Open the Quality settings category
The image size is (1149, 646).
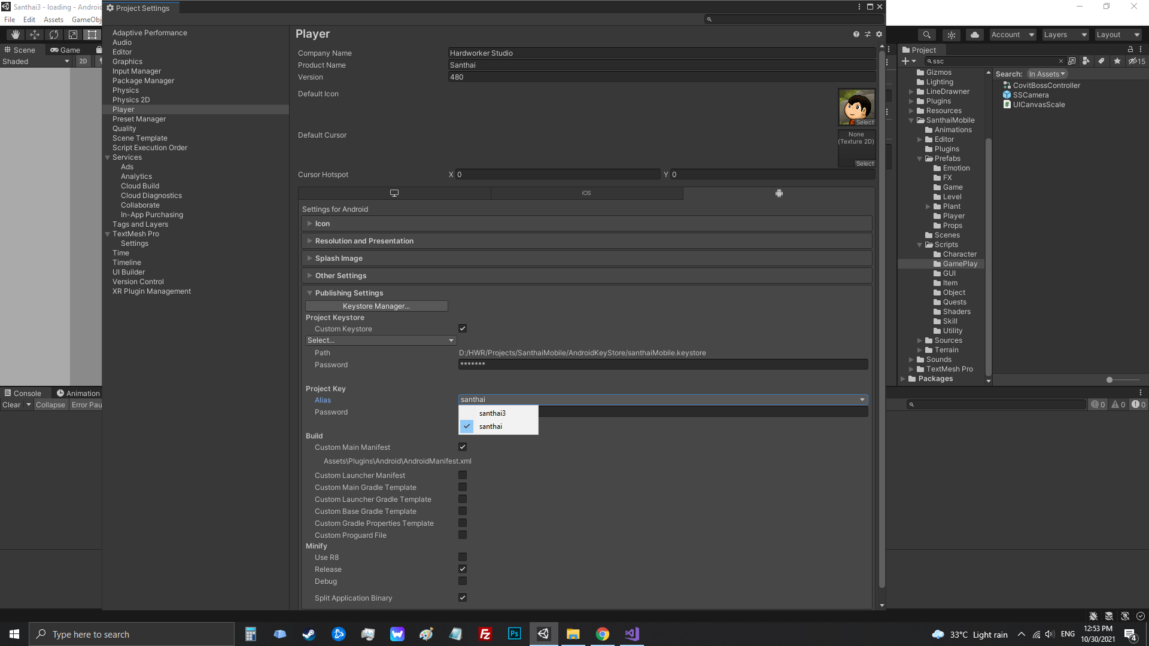coord(124,129)
